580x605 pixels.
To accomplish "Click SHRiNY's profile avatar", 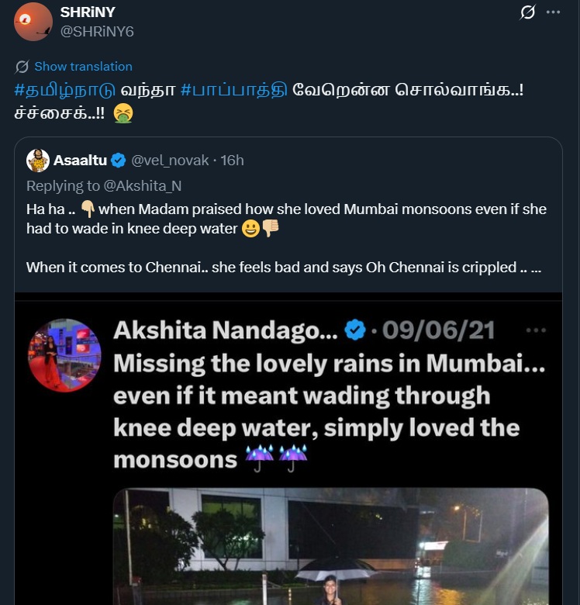I will 33,21.
